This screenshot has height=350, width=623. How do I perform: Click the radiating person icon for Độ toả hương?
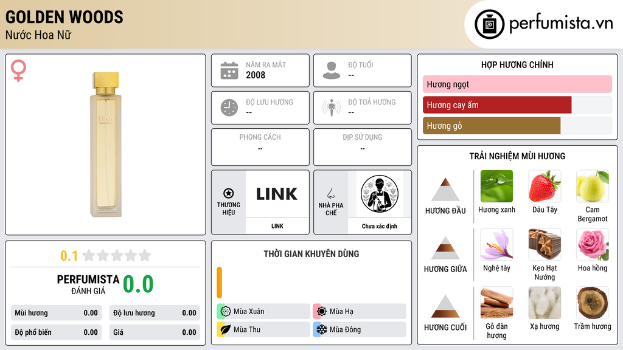pos(332,108)
